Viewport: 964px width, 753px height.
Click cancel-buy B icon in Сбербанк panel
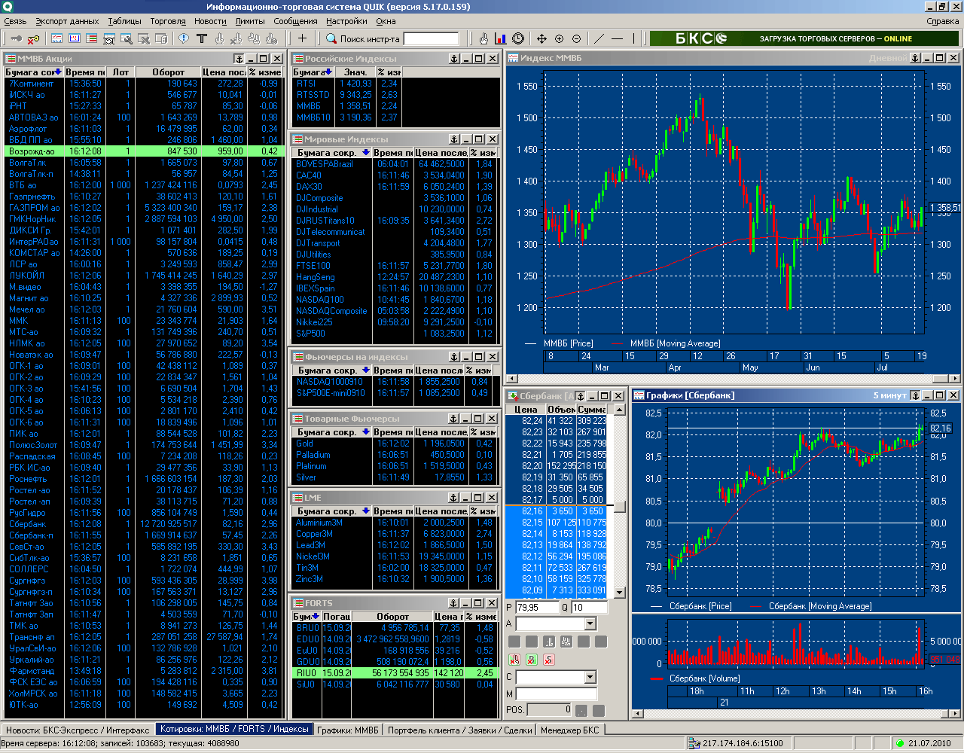(x=532, y=660)
